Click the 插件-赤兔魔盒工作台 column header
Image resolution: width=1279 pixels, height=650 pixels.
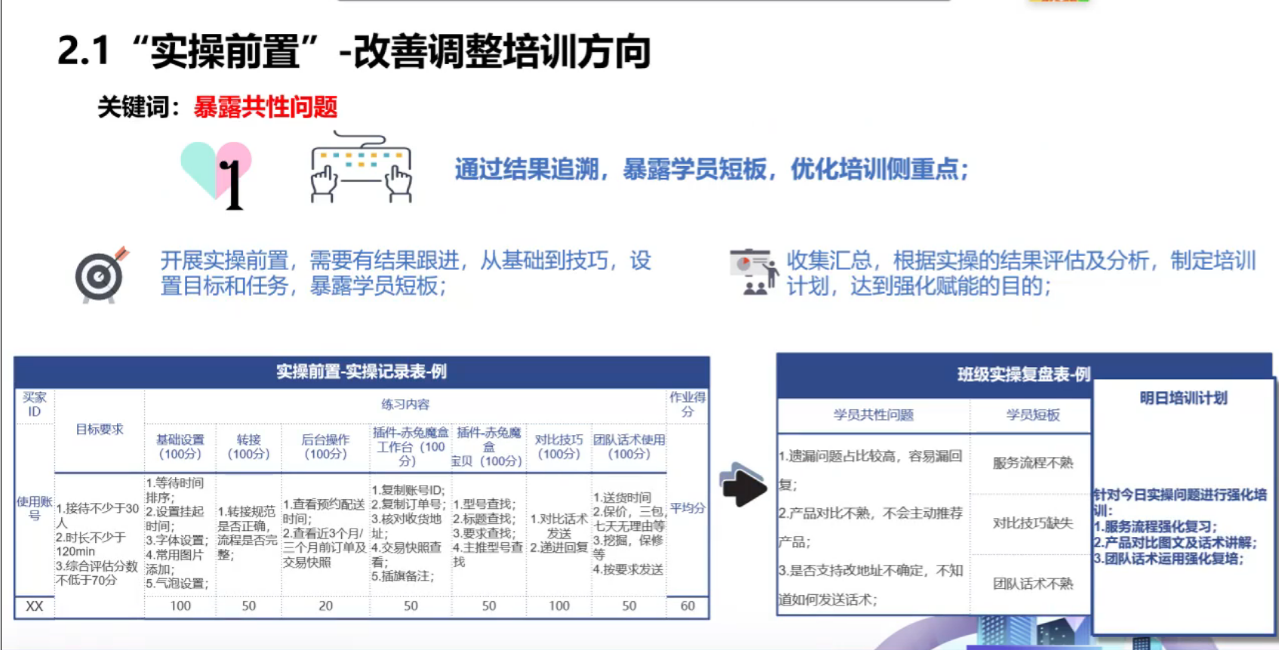coord(410,446)
